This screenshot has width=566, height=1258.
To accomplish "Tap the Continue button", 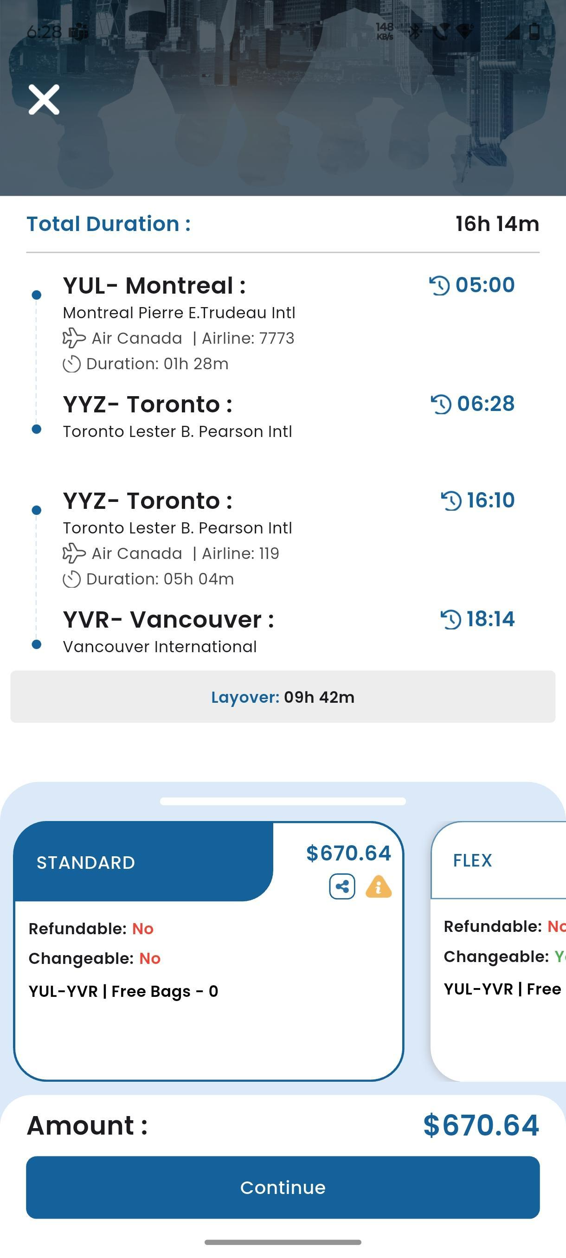I will tap(283, 1187).
